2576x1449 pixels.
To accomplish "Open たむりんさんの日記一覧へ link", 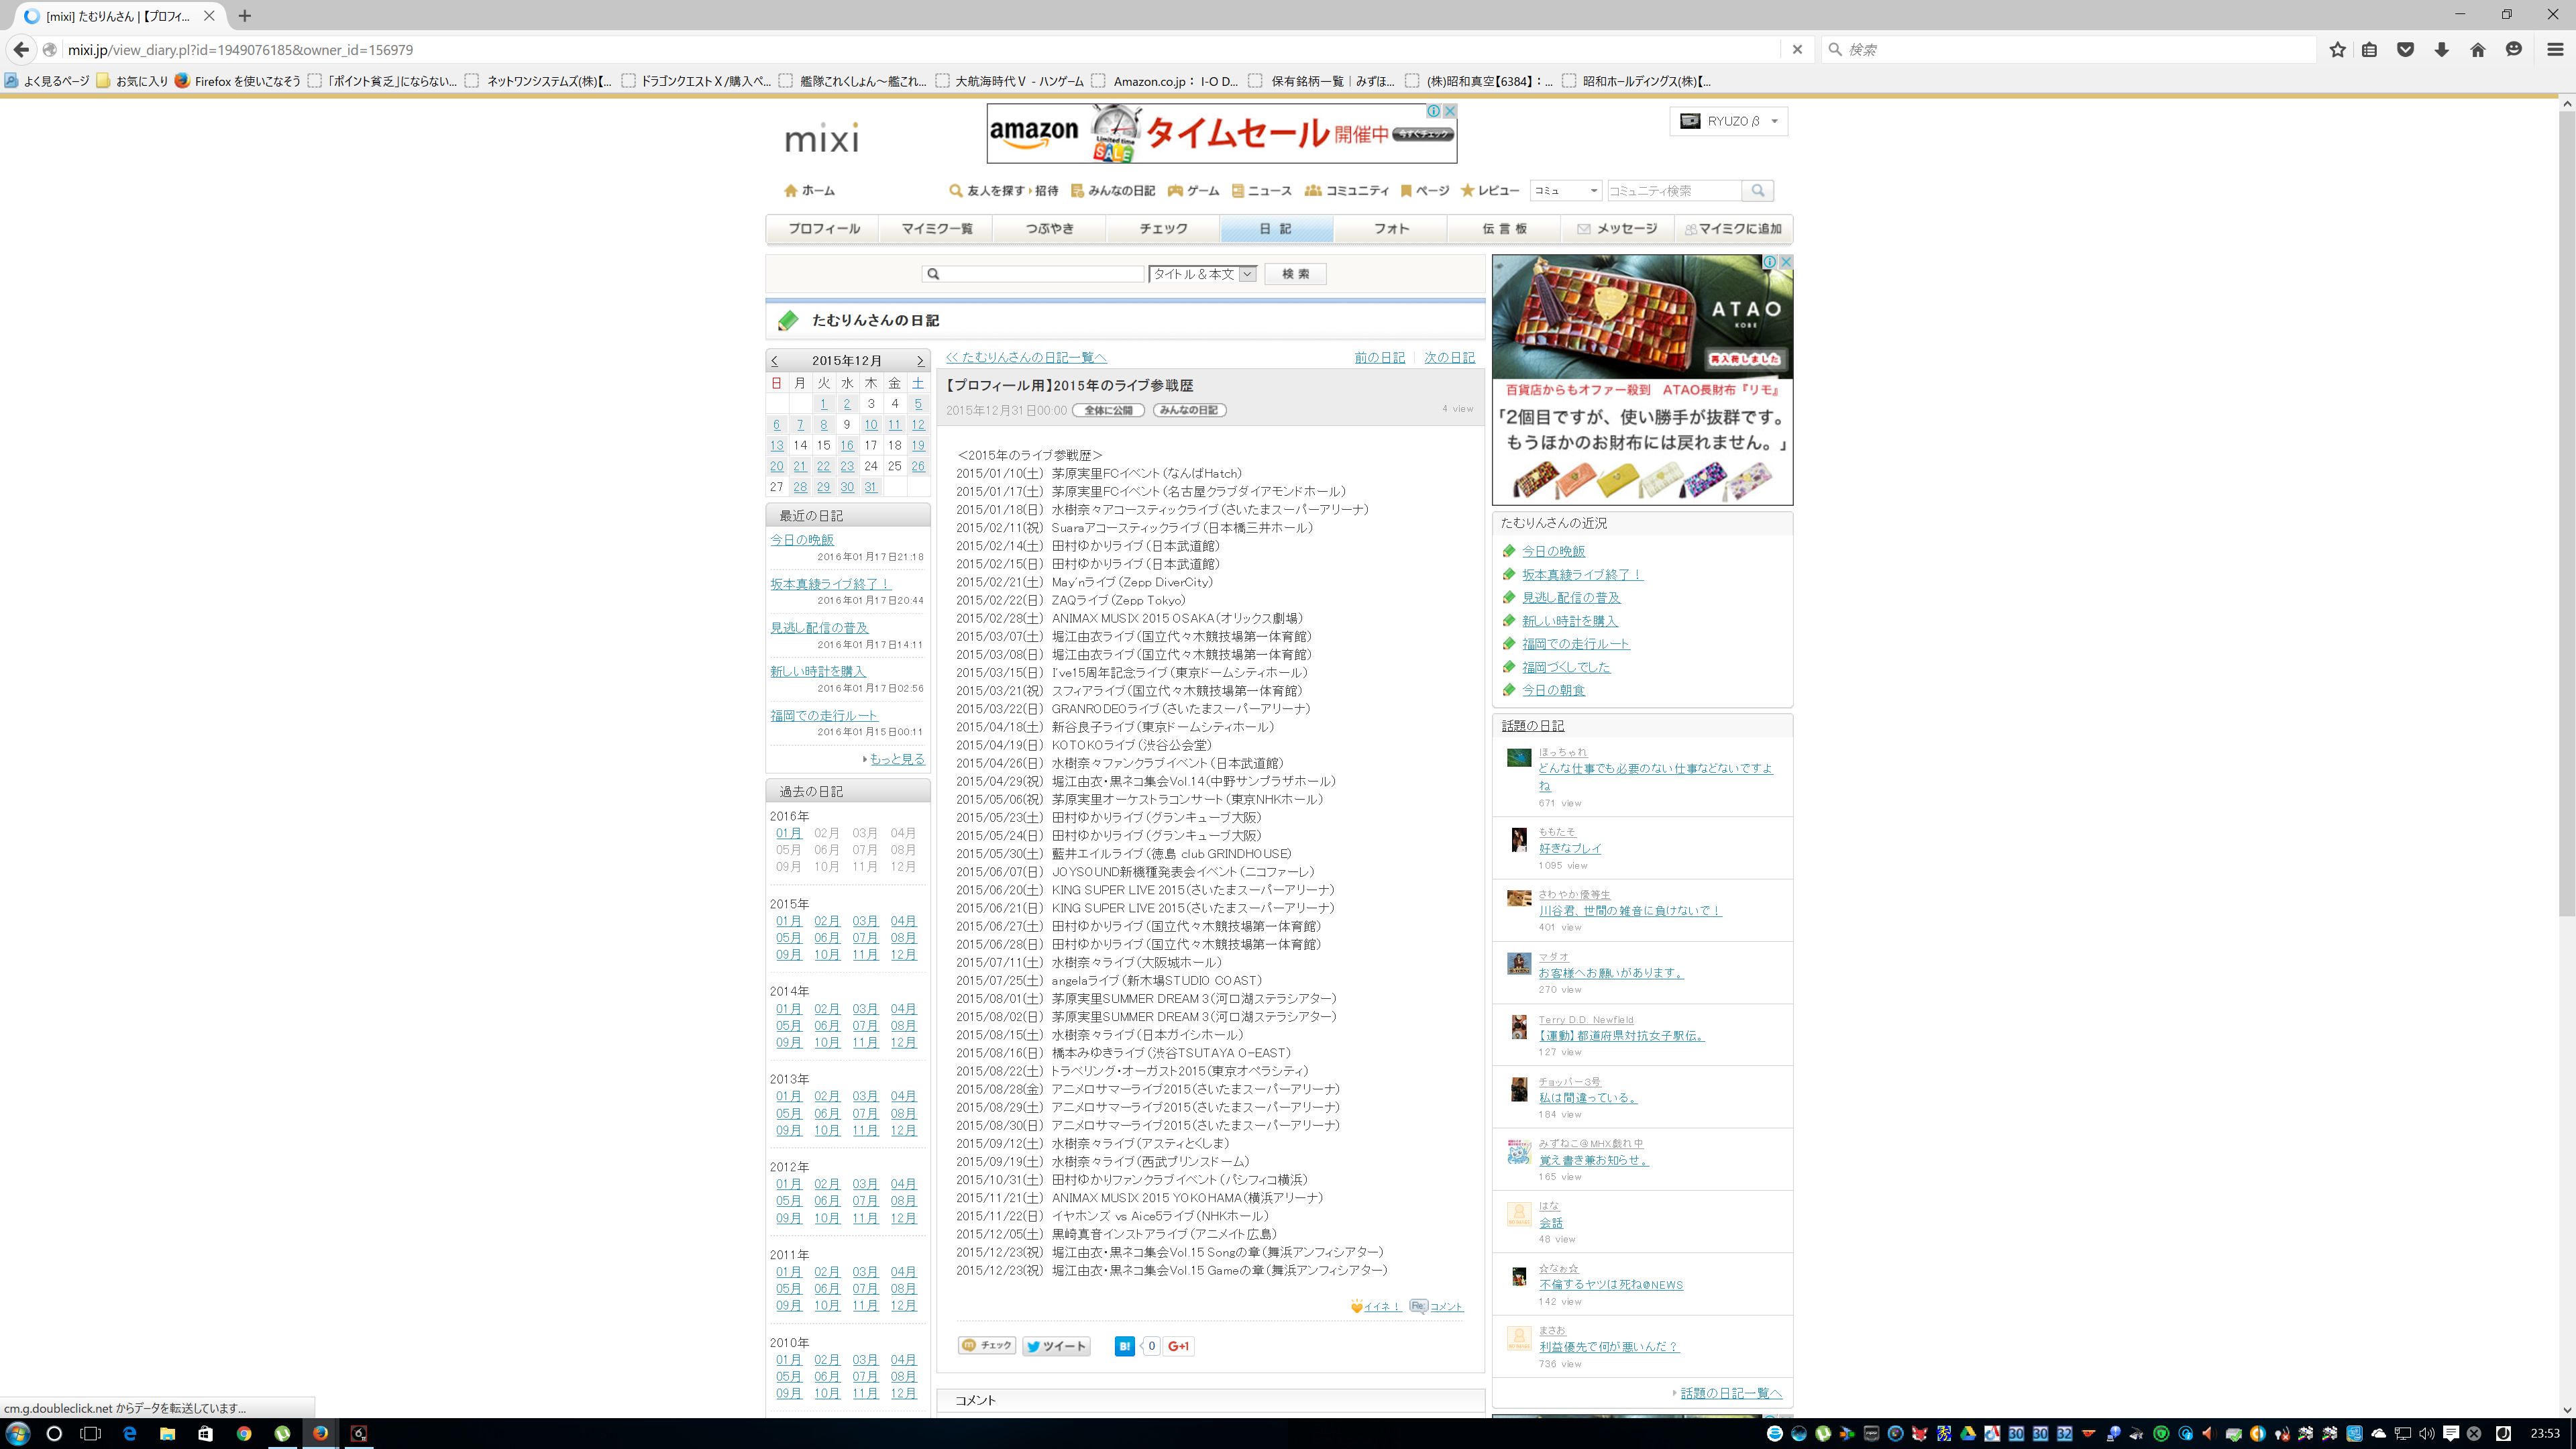I will coord(1026,357).
